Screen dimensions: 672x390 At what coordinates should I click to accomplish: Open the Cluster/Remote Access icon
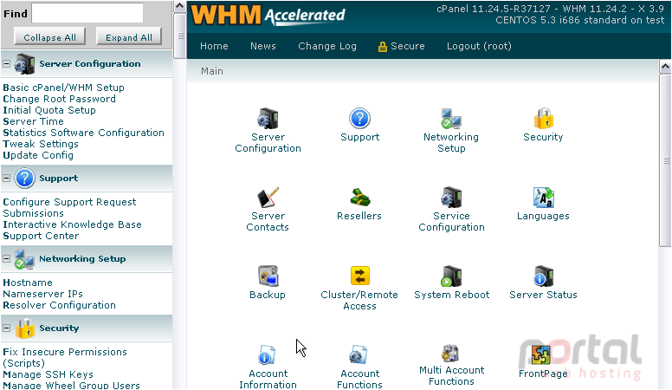click(359, 276)
